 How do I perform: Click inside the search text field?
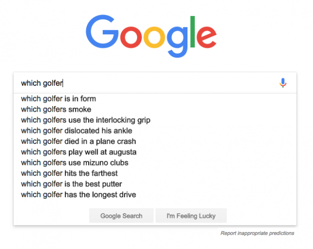click(x=150, y=83)
